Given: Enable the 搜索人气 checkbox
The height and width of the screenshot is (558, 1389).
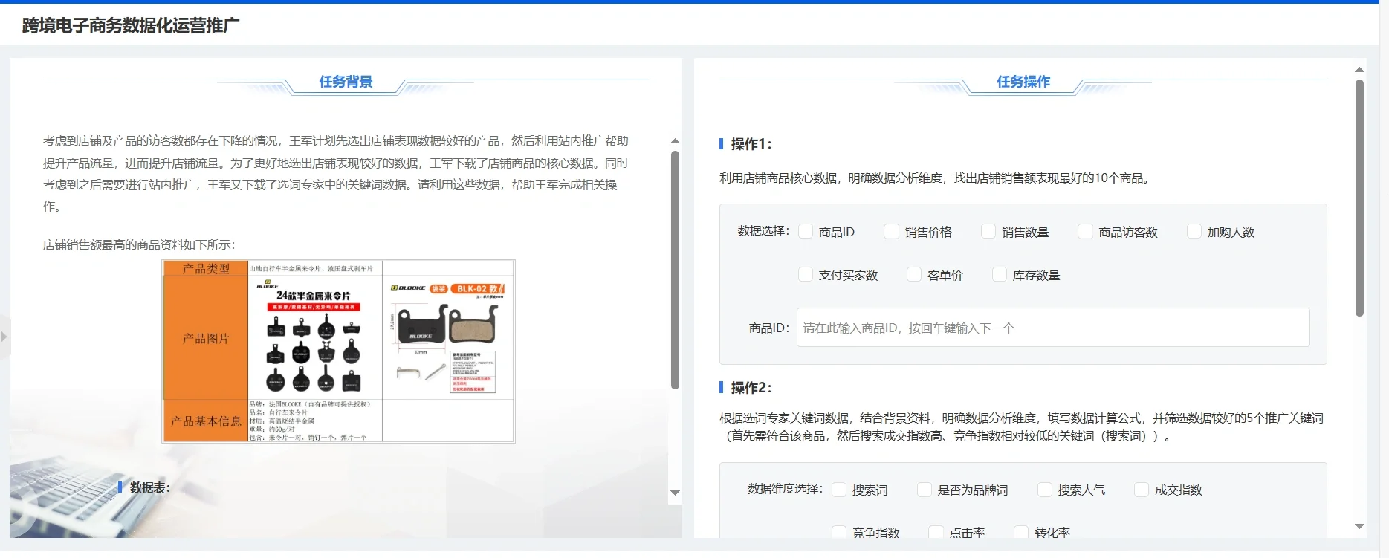Looking at the screenshot, I should point(1045,489).
